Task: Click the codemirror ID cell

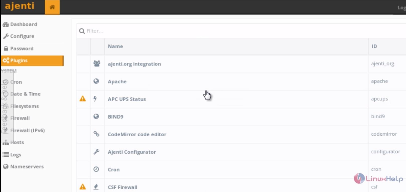Action: coord(384,134)
